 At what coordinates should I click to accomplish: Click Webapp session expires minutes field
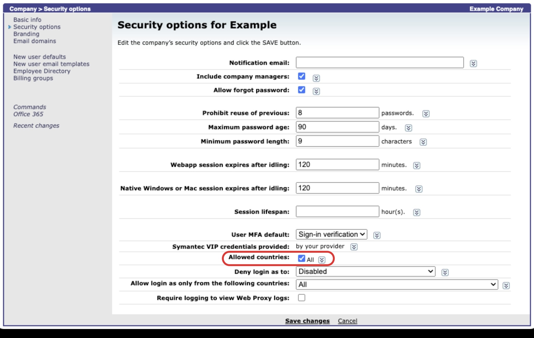pyautogui.click(x=337, y=164)
